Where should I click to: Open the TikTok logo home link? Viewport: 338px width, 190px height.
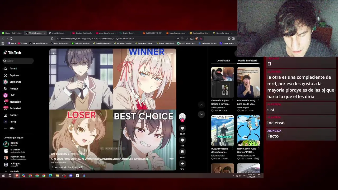tap(12, 53)
